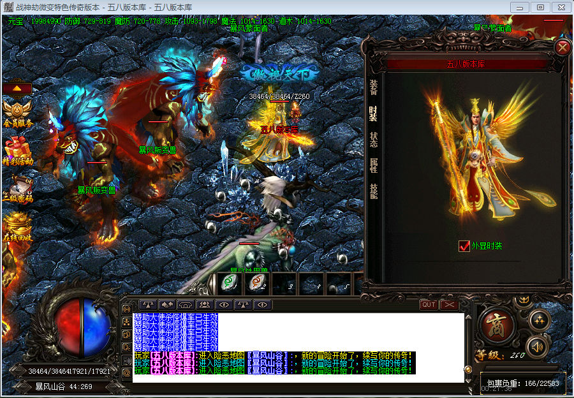Minimize the game window
The width and height of the screenshot is (574, 398).
(x=519, y=7)
